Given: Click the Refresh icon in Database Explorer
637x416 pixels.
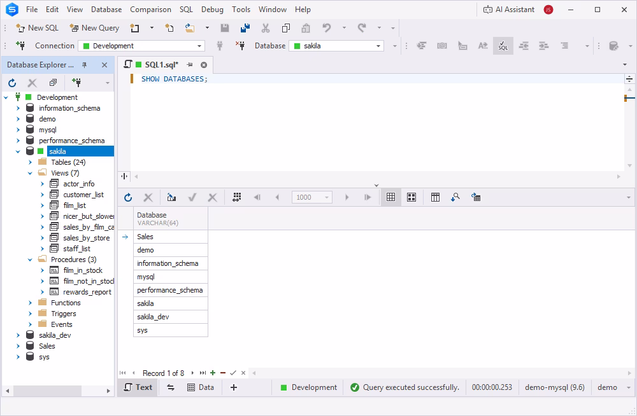Looking at the screenshot, I should click(x=12, y=83).
